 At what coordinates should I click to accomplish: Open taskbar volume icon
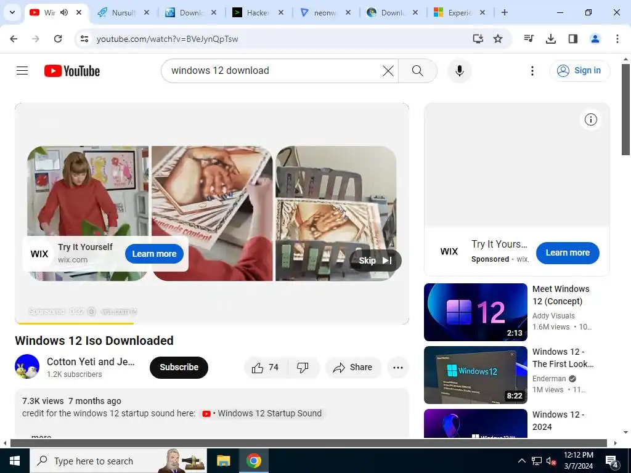click(551, 461)
